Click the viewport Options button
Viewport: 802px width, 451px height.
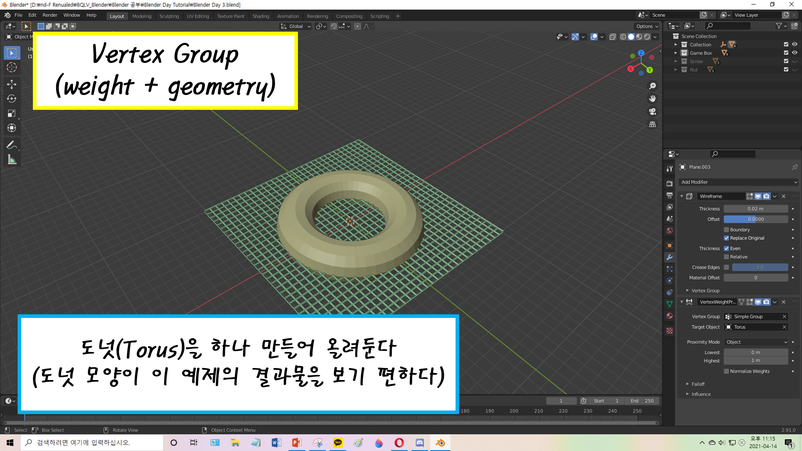pos(647,26)
